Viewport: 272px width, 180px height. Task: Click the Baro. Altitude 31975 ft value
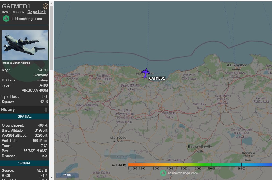[41, 130]
